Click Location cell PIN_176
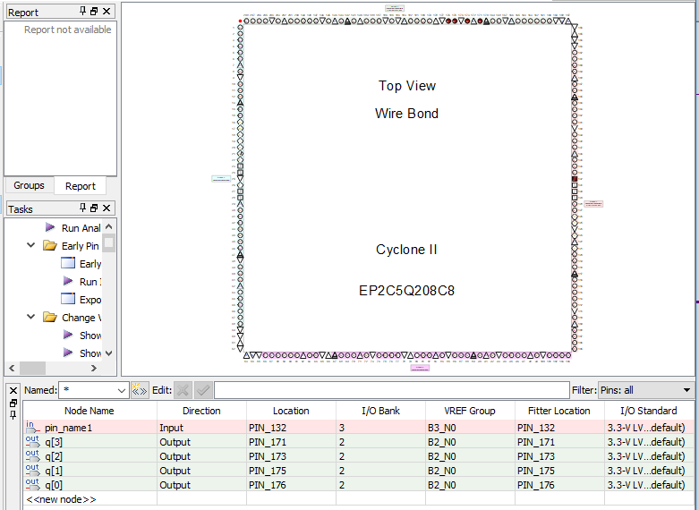The width and height of the screenshot is (699, 510). [291, 485]
